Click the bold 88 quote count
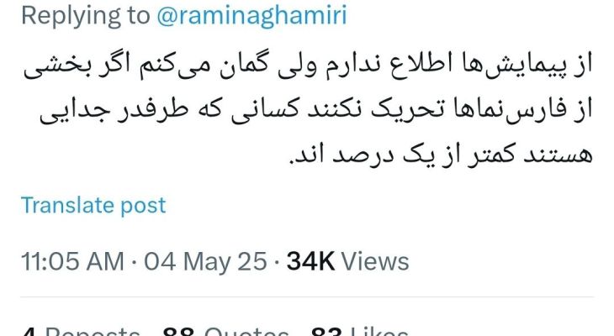Image resolution: width=614 pixels, height=336 pixels. (x=179, y=333)
